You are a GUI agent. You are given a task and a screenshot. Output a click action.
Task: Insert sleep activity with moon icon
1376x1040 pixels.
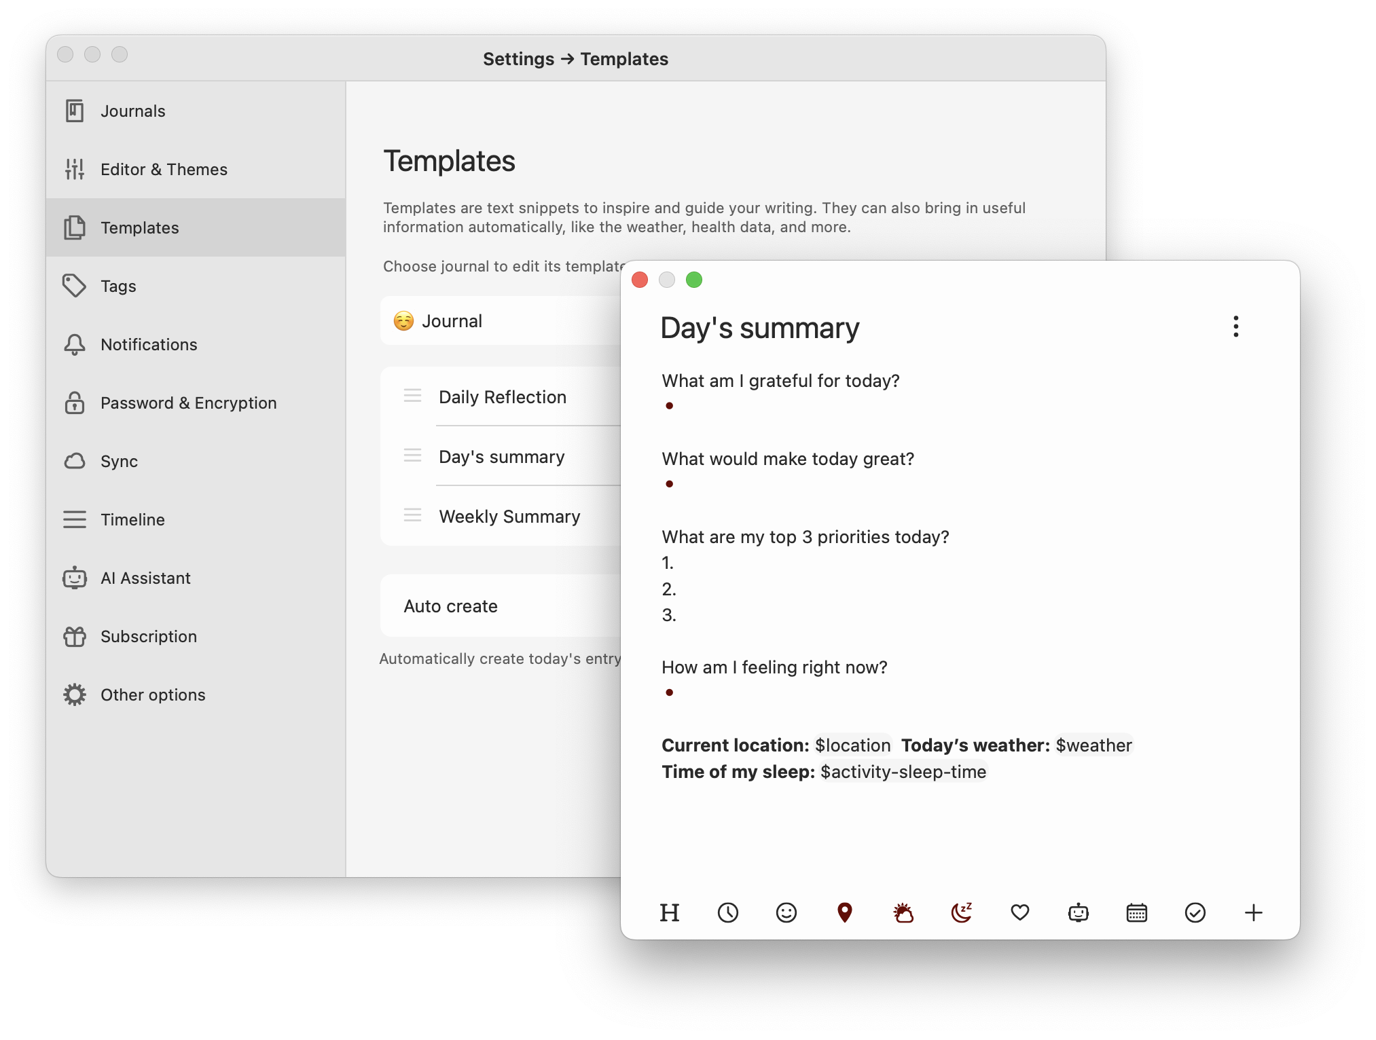click(962, 912)
